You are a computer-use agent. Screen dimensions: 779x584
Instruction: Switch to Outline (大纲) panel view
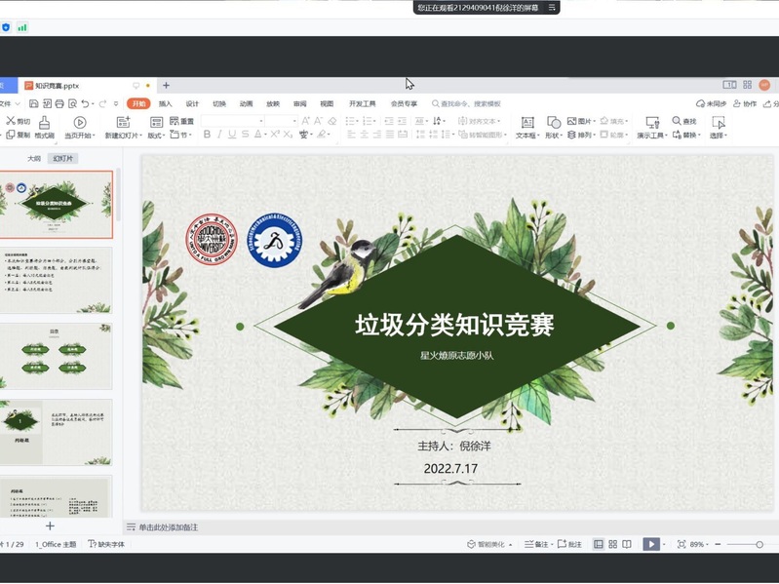34,158
